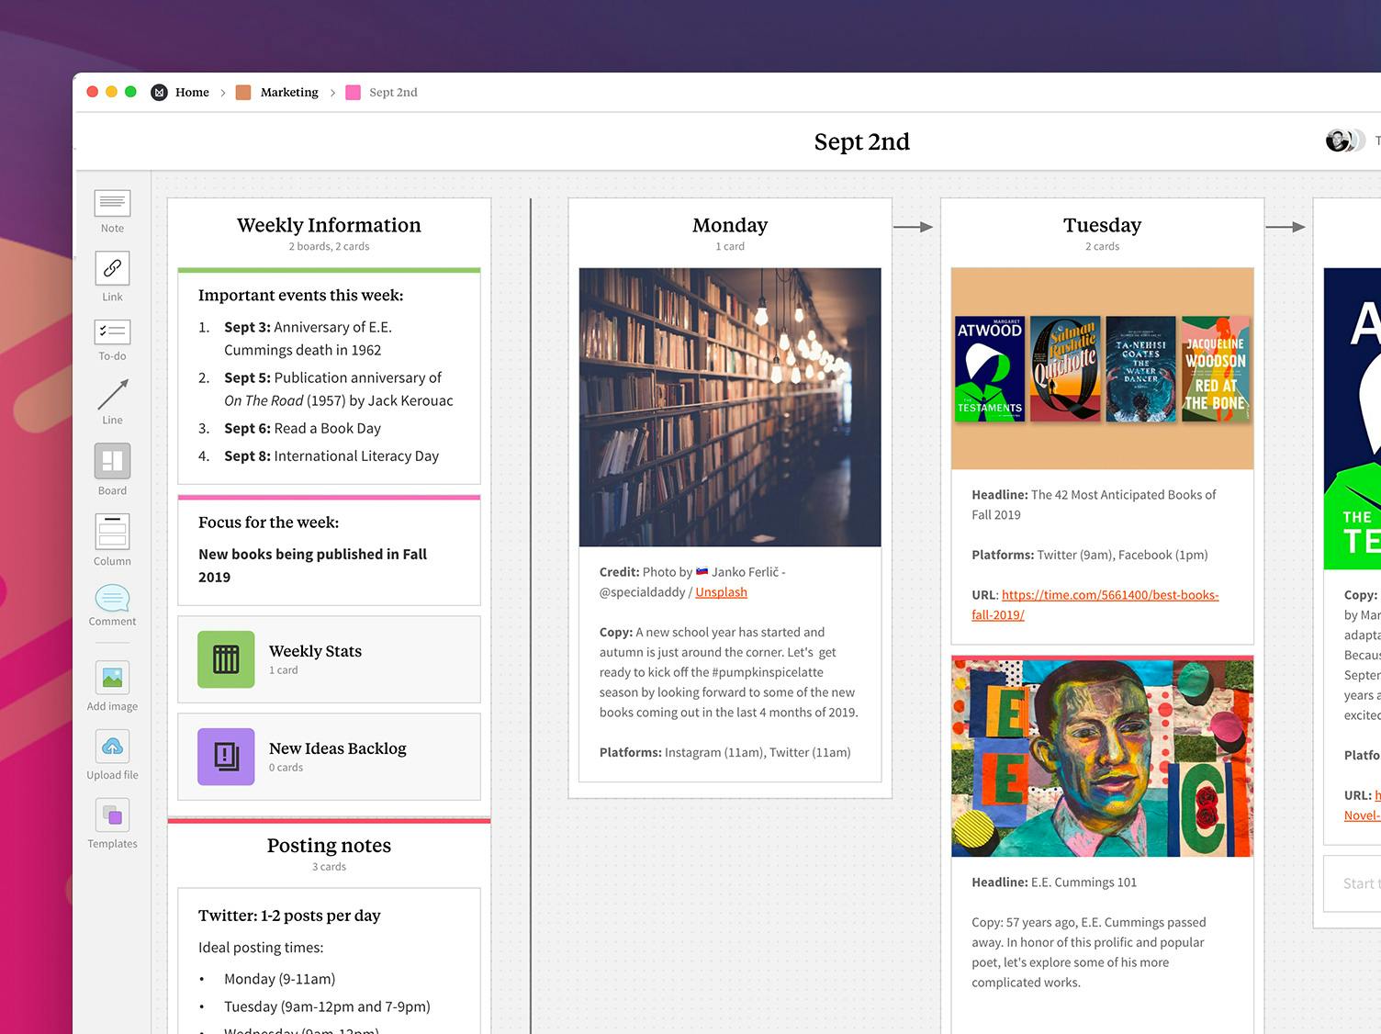Open the New Ideas Backlog board title
The image size is (1381, 1034).
(x=338, y=748)
